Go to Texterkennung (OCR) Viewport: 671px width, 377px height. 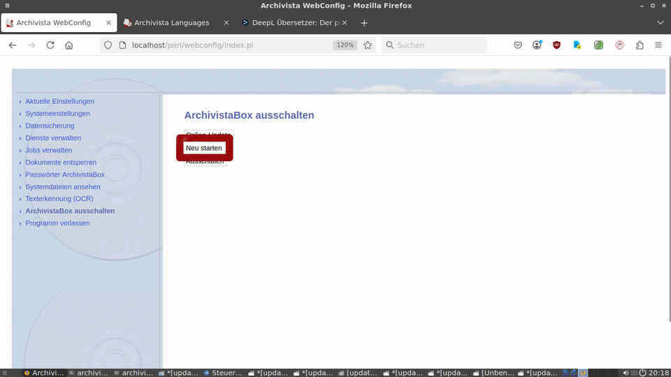tap(59, 199)
